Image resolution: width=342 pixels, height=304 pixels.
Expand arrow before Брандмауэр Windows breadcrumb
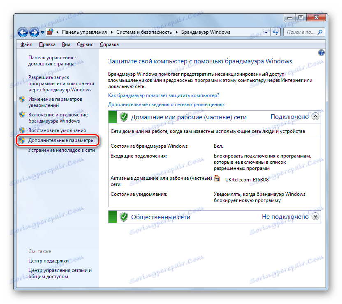[x=176, y=32]
